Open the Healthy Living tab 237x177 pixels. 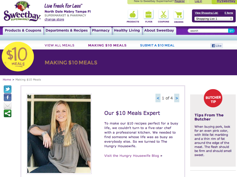(x=127, y=31)
